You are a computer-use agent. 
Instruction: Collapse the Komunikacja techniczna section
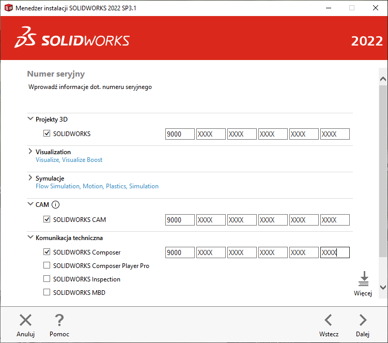pos(30,237)
